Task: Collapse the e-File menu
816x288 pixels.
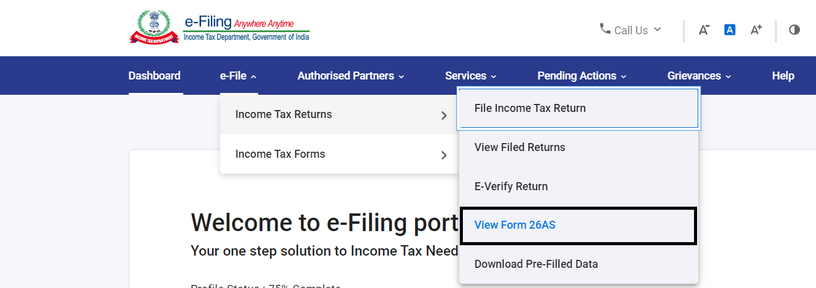Action: tap(238, 76)
